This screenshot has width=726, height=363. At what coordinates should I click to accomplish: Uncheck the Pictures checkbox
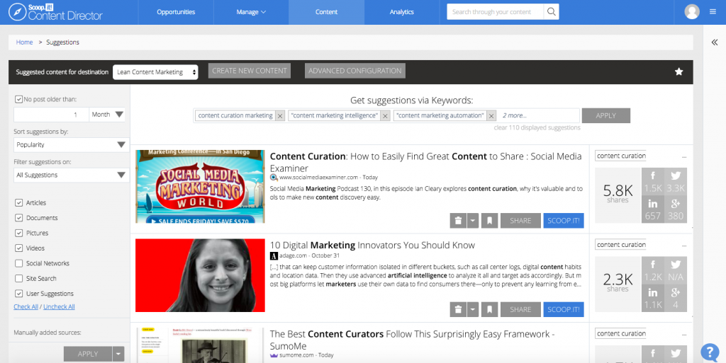coord(19,234)
